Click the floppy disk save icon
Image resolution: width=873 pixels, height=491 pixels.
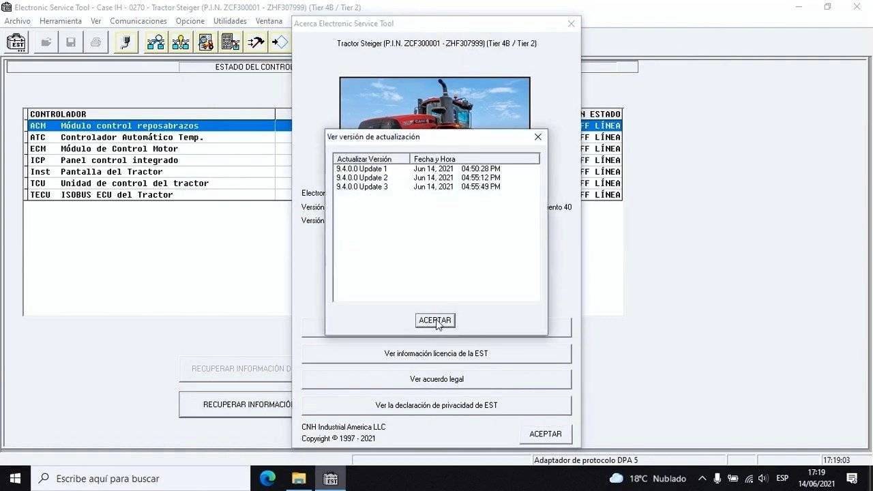tap(71, 42)
